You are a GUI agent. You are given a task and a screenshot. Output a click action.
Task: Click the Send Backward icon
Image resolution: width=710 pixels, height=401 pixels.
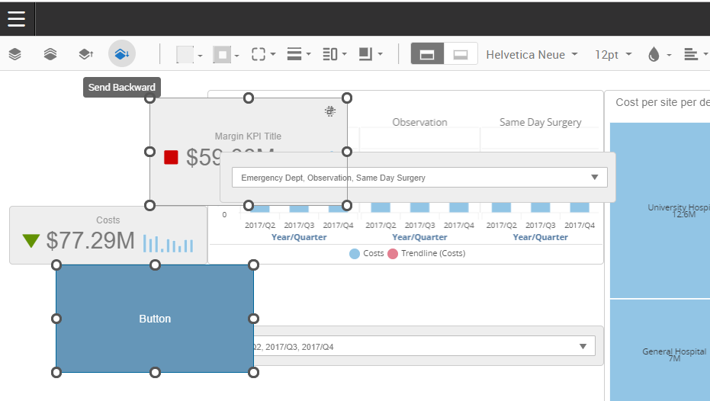pos(122,54)
